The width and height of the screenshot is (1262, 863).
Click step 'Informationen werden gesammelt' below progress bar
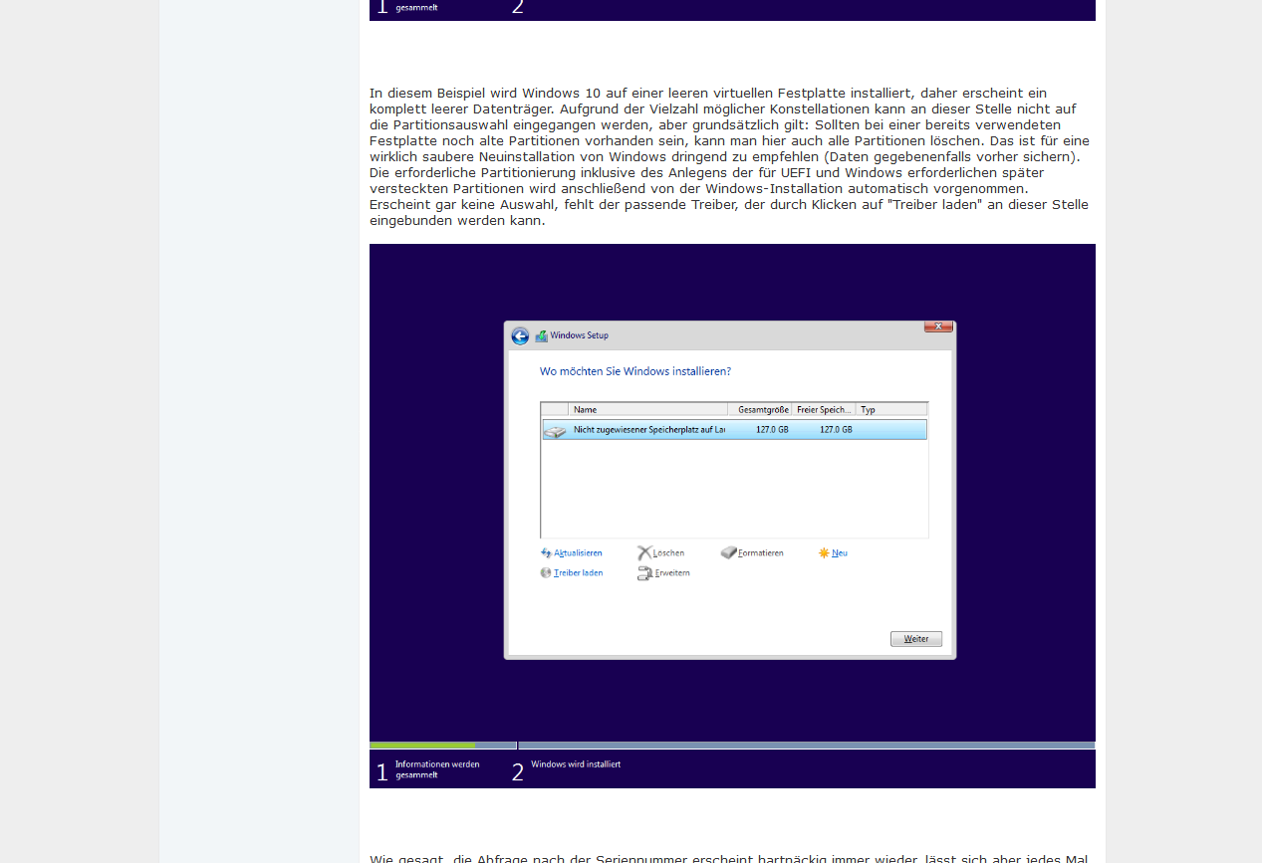(x=437, y=769)
